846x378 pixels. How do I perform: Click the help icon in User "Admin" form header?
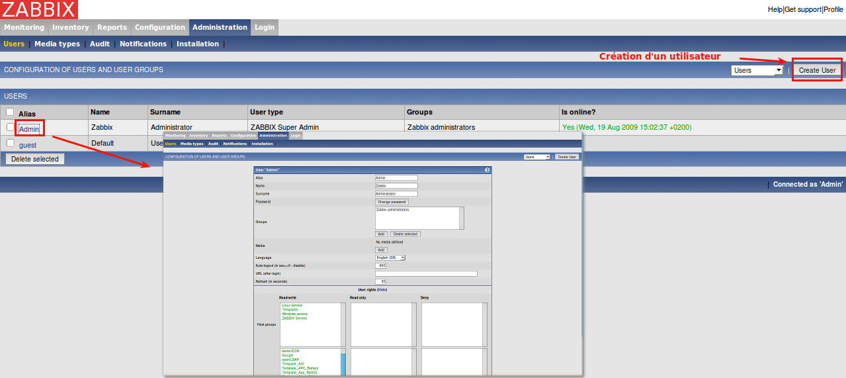[x=487, y=170]
